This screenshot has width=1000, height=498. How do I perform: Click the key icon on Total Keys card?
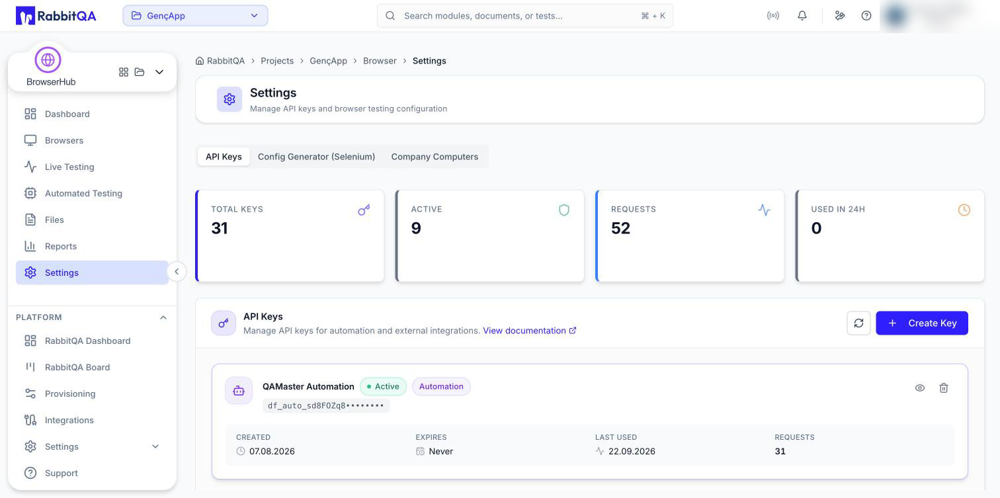pos(364,210)
